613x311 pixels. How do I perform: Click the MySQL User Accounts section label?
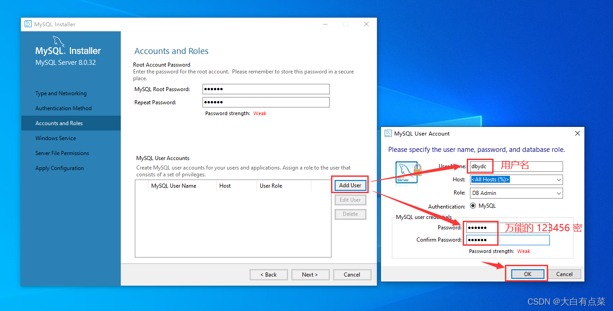(x=163, y=158)
